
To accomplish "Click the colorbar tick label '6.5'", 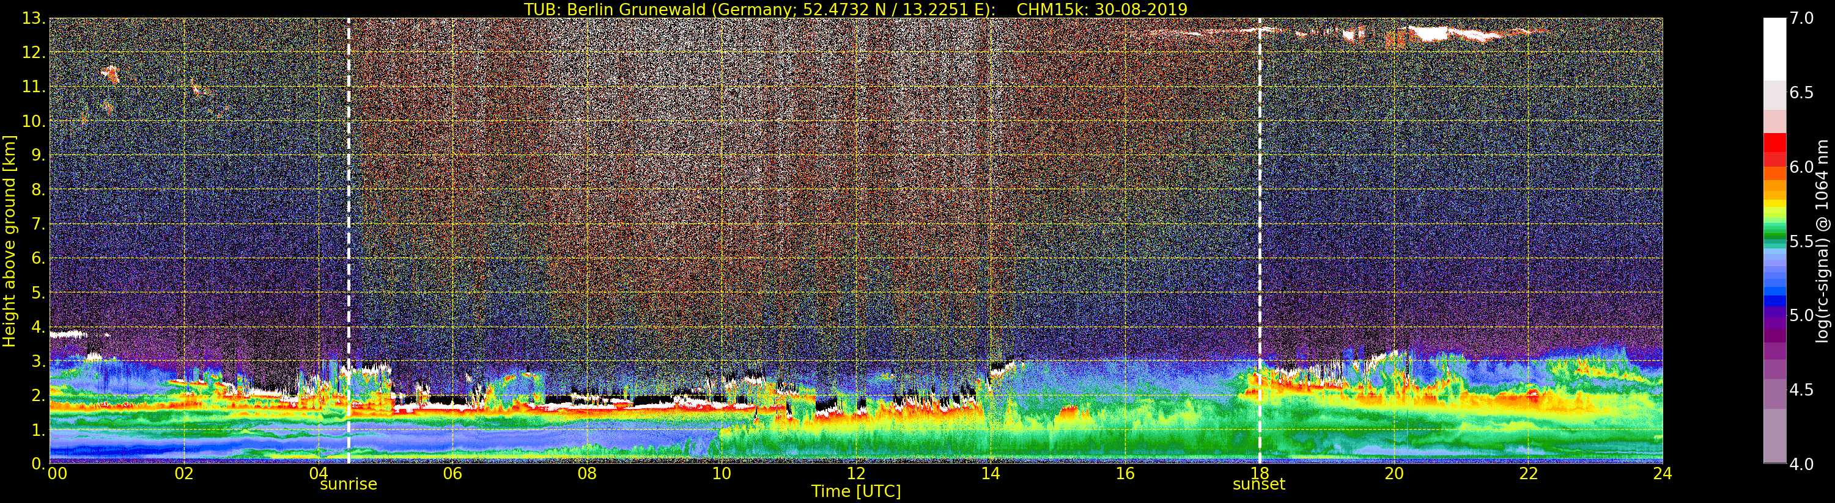I will click(x=1802, y=93).
